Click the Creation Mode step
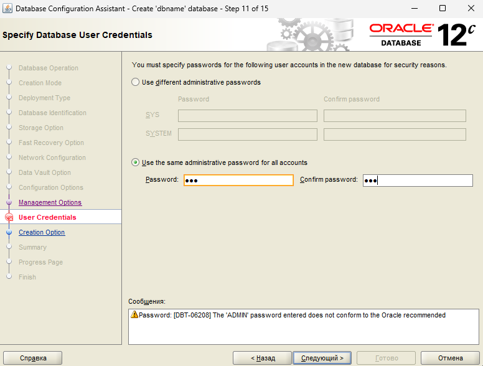Image resolution: width=483 pixels, height=366 pixels. (x=40, y=83)
